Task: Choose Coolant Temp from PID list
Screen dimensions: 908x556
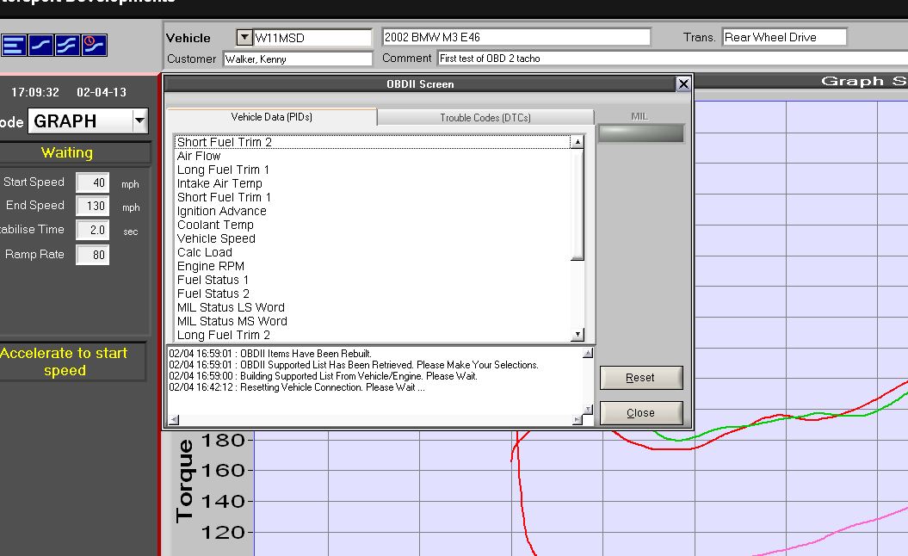Action: (x=215, y=225)
